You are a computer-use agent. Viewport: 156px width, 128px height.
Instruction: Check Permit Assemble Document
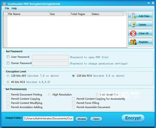pos(74,107)
